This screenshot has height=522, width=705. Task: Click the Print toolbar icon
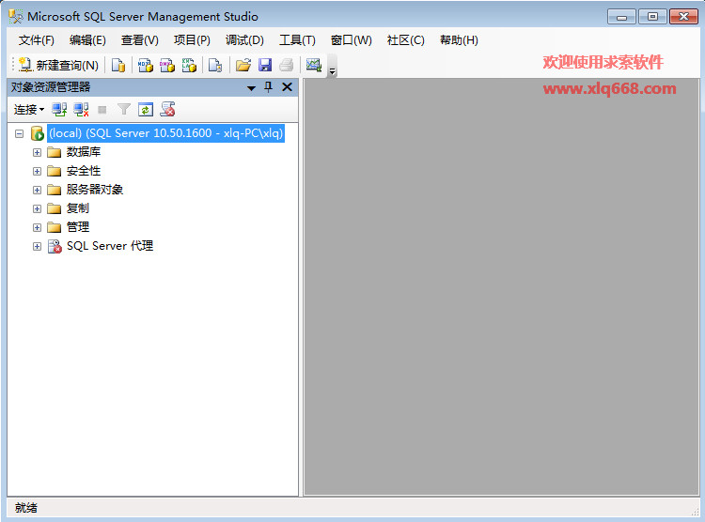[287, 65]
